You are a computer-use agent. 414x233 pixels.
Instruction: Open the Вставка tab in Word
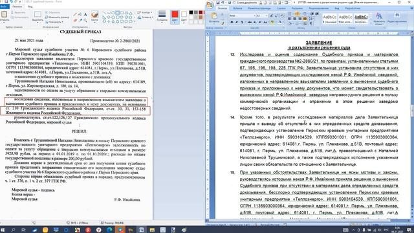click(237, 8)
